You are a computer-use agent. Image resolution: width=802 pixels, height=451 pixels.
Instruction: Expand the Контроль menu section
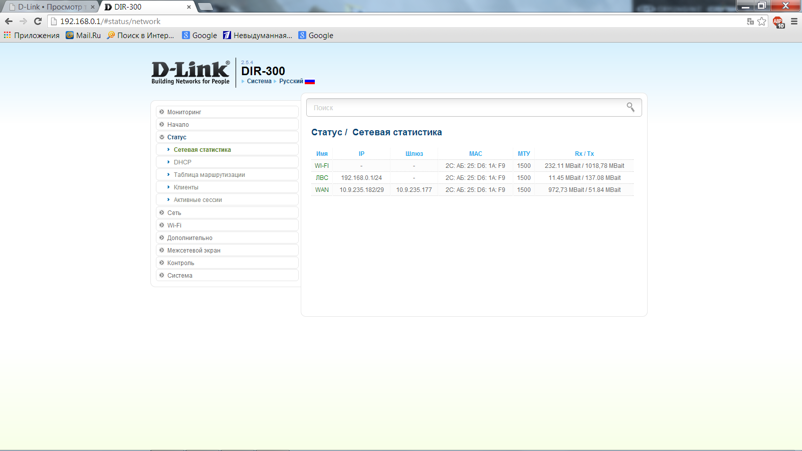tap(228, 263)
